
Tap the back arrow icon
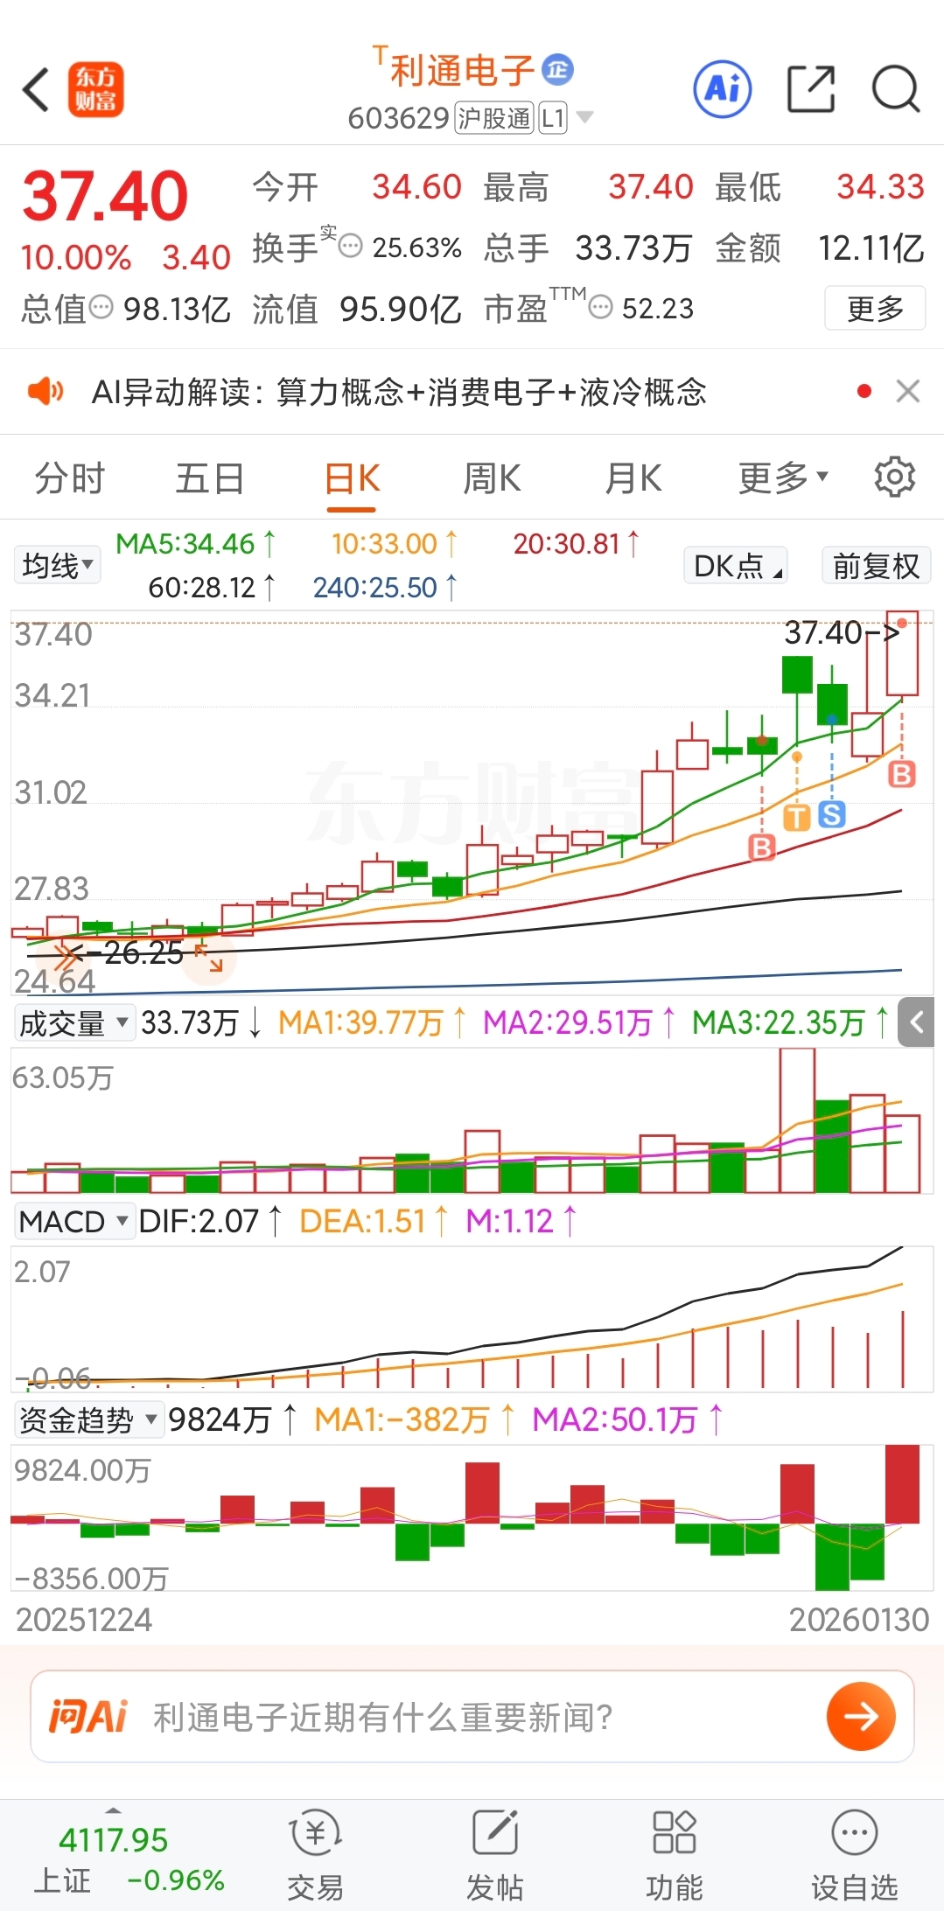click(x=36, y=90)
